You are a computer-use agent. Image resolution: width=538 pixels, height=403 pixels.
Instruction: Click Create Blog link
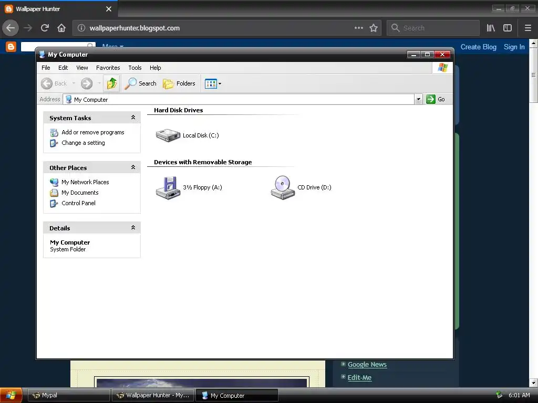478,47
